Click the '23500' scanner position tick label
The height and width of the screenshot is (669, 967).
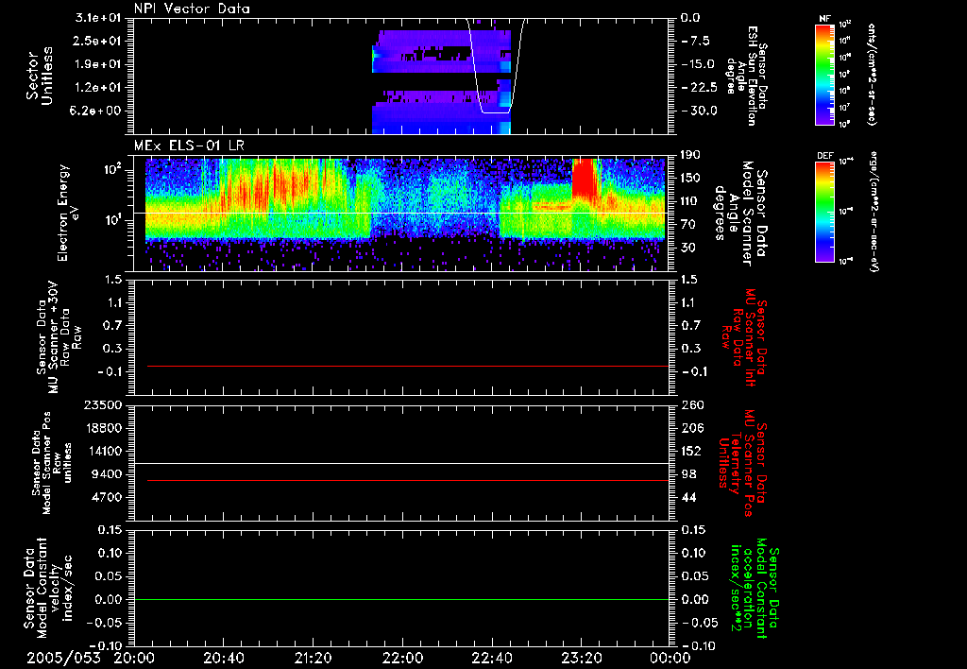point(102,404)
